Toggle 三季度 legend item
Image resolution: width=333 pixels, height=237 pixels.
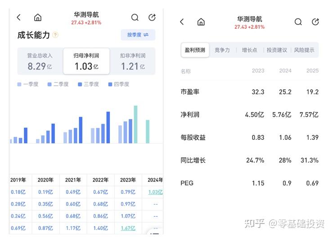pos(88,84)
